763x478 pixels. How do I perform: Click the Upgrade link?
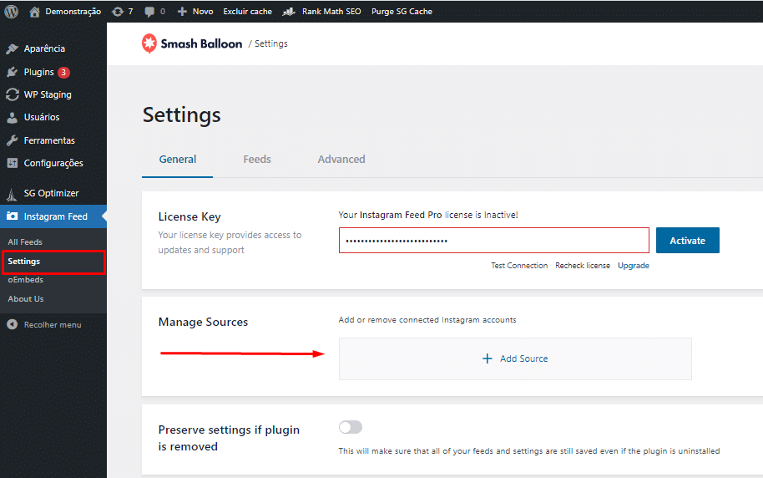[633, 266]
